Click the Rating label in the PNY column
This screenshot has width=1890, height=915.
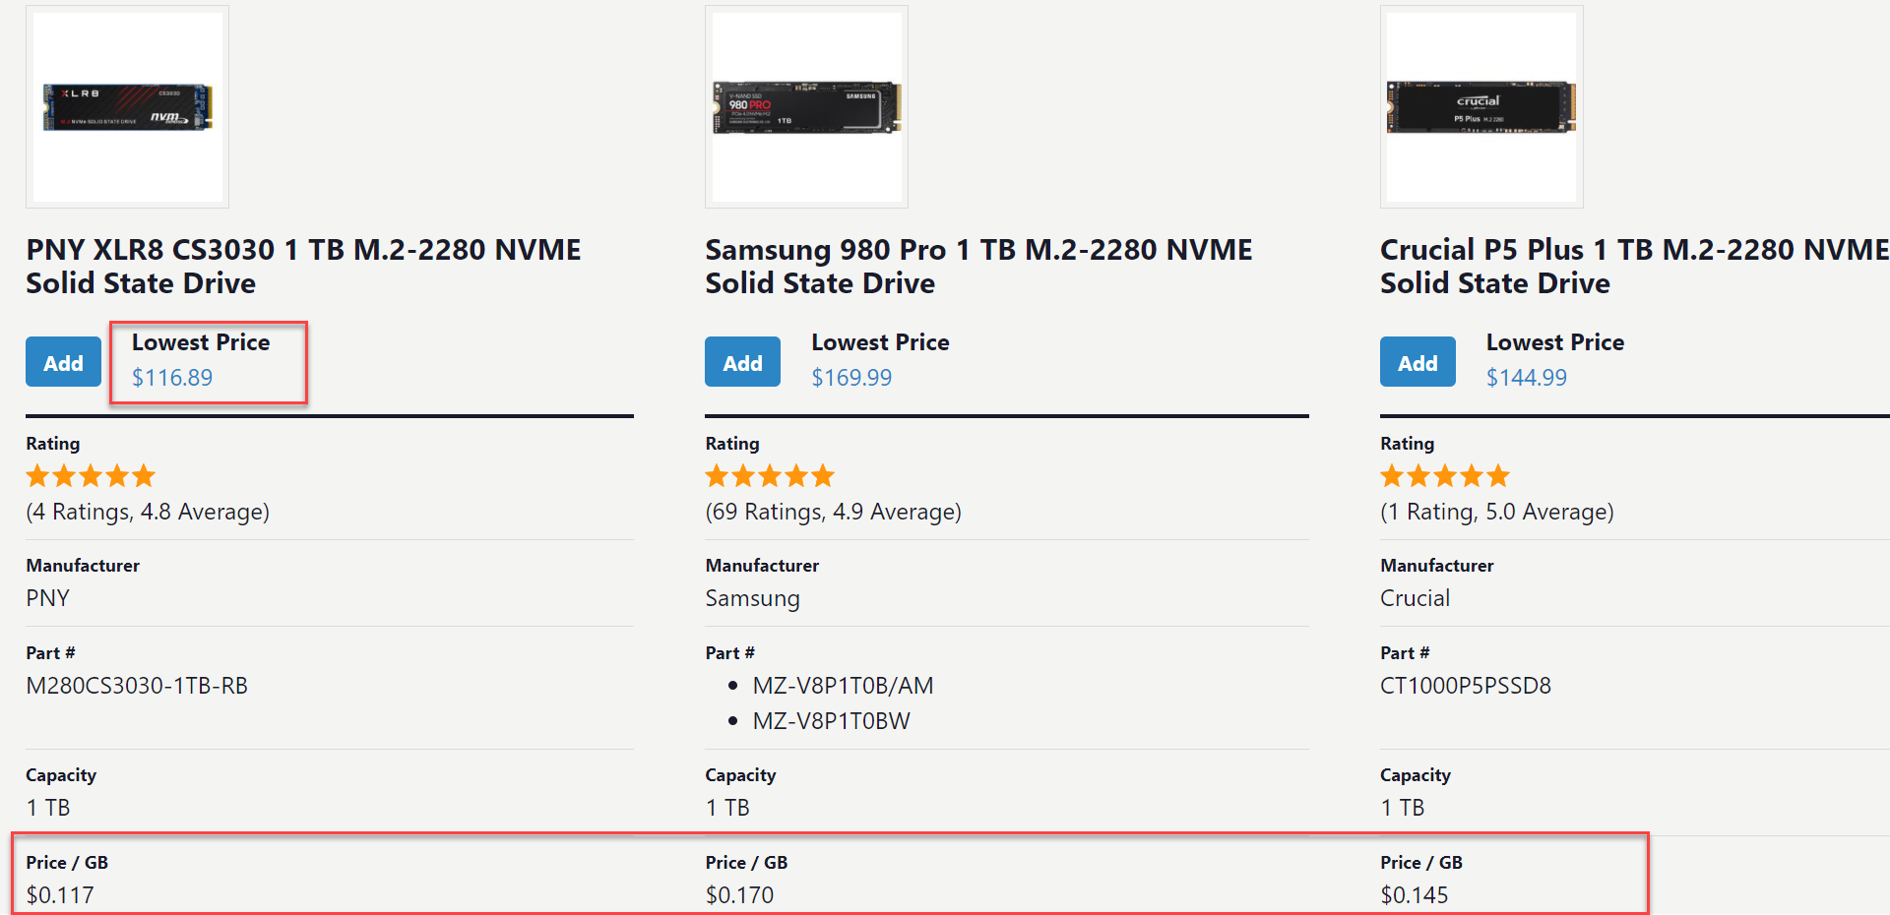click(53, 444)
